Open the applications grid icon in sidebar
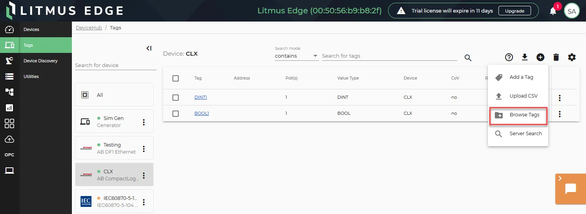Viewport: 586px width, 214px height. (x=9, y=123)
